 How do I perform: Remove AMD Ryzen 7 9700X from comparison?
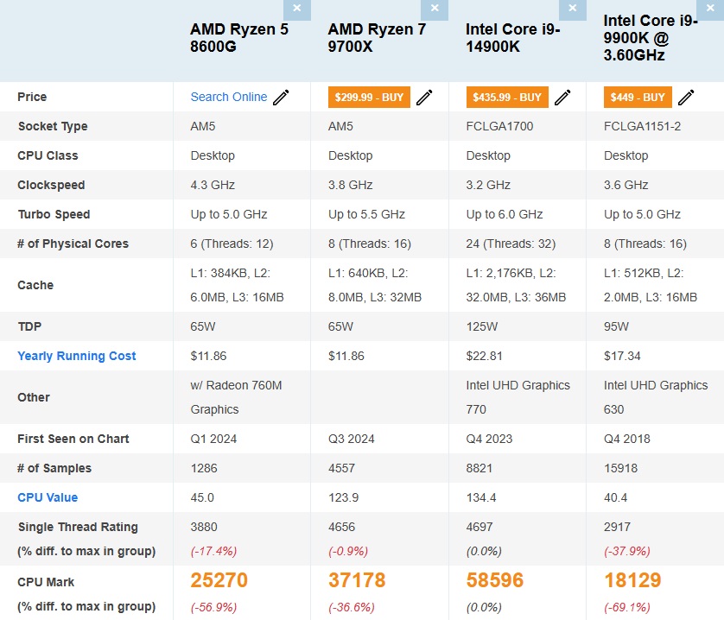435,9
